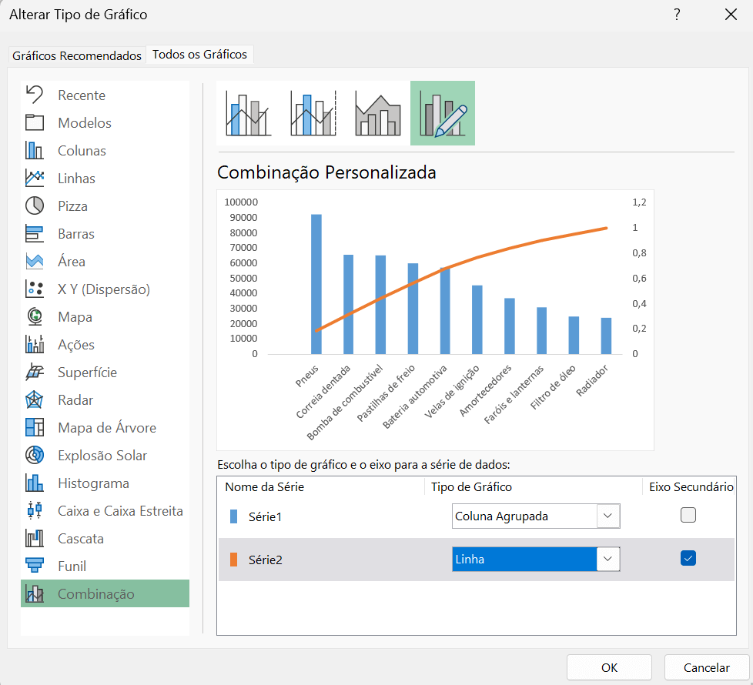Confirm with the OK button
753x685 pixels.
609,668
